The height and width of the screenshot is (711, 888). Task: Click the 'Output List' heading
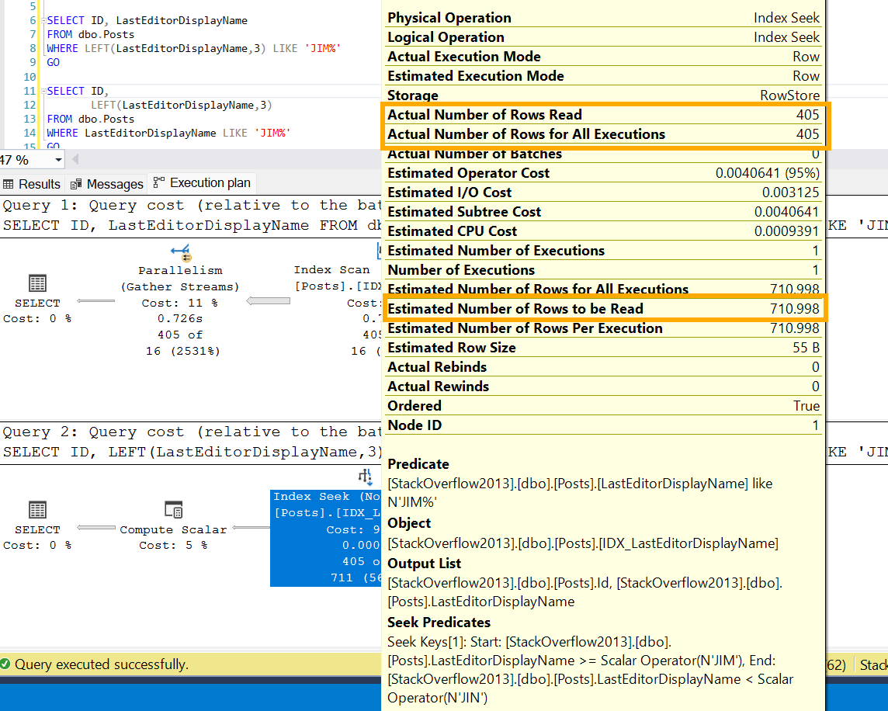pos(424,564)
